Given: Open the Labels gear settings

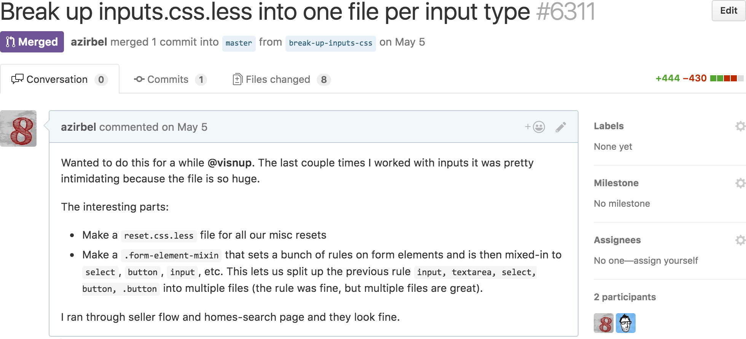Looking at the screenshot, I should (x=740, y=126).
